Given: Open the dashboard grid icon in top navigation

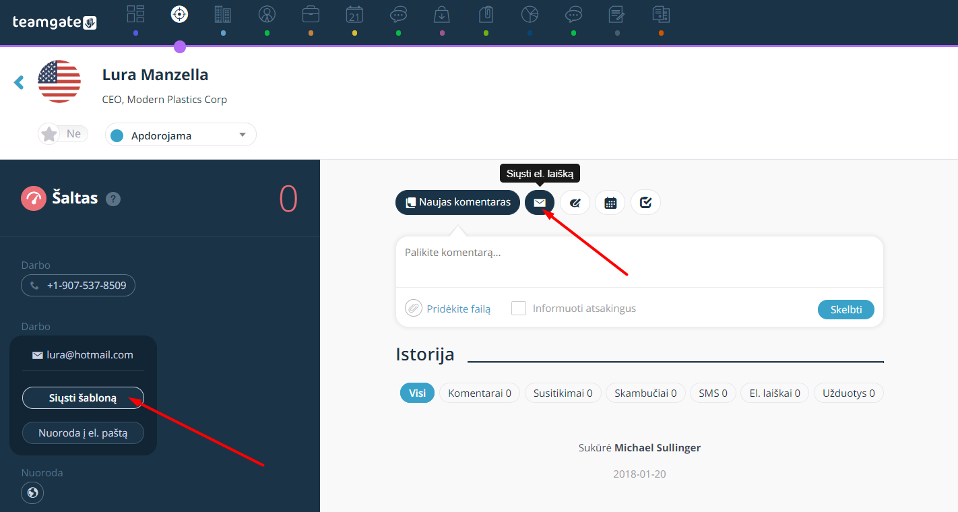Looking at the screenshot, I should 135,14.
